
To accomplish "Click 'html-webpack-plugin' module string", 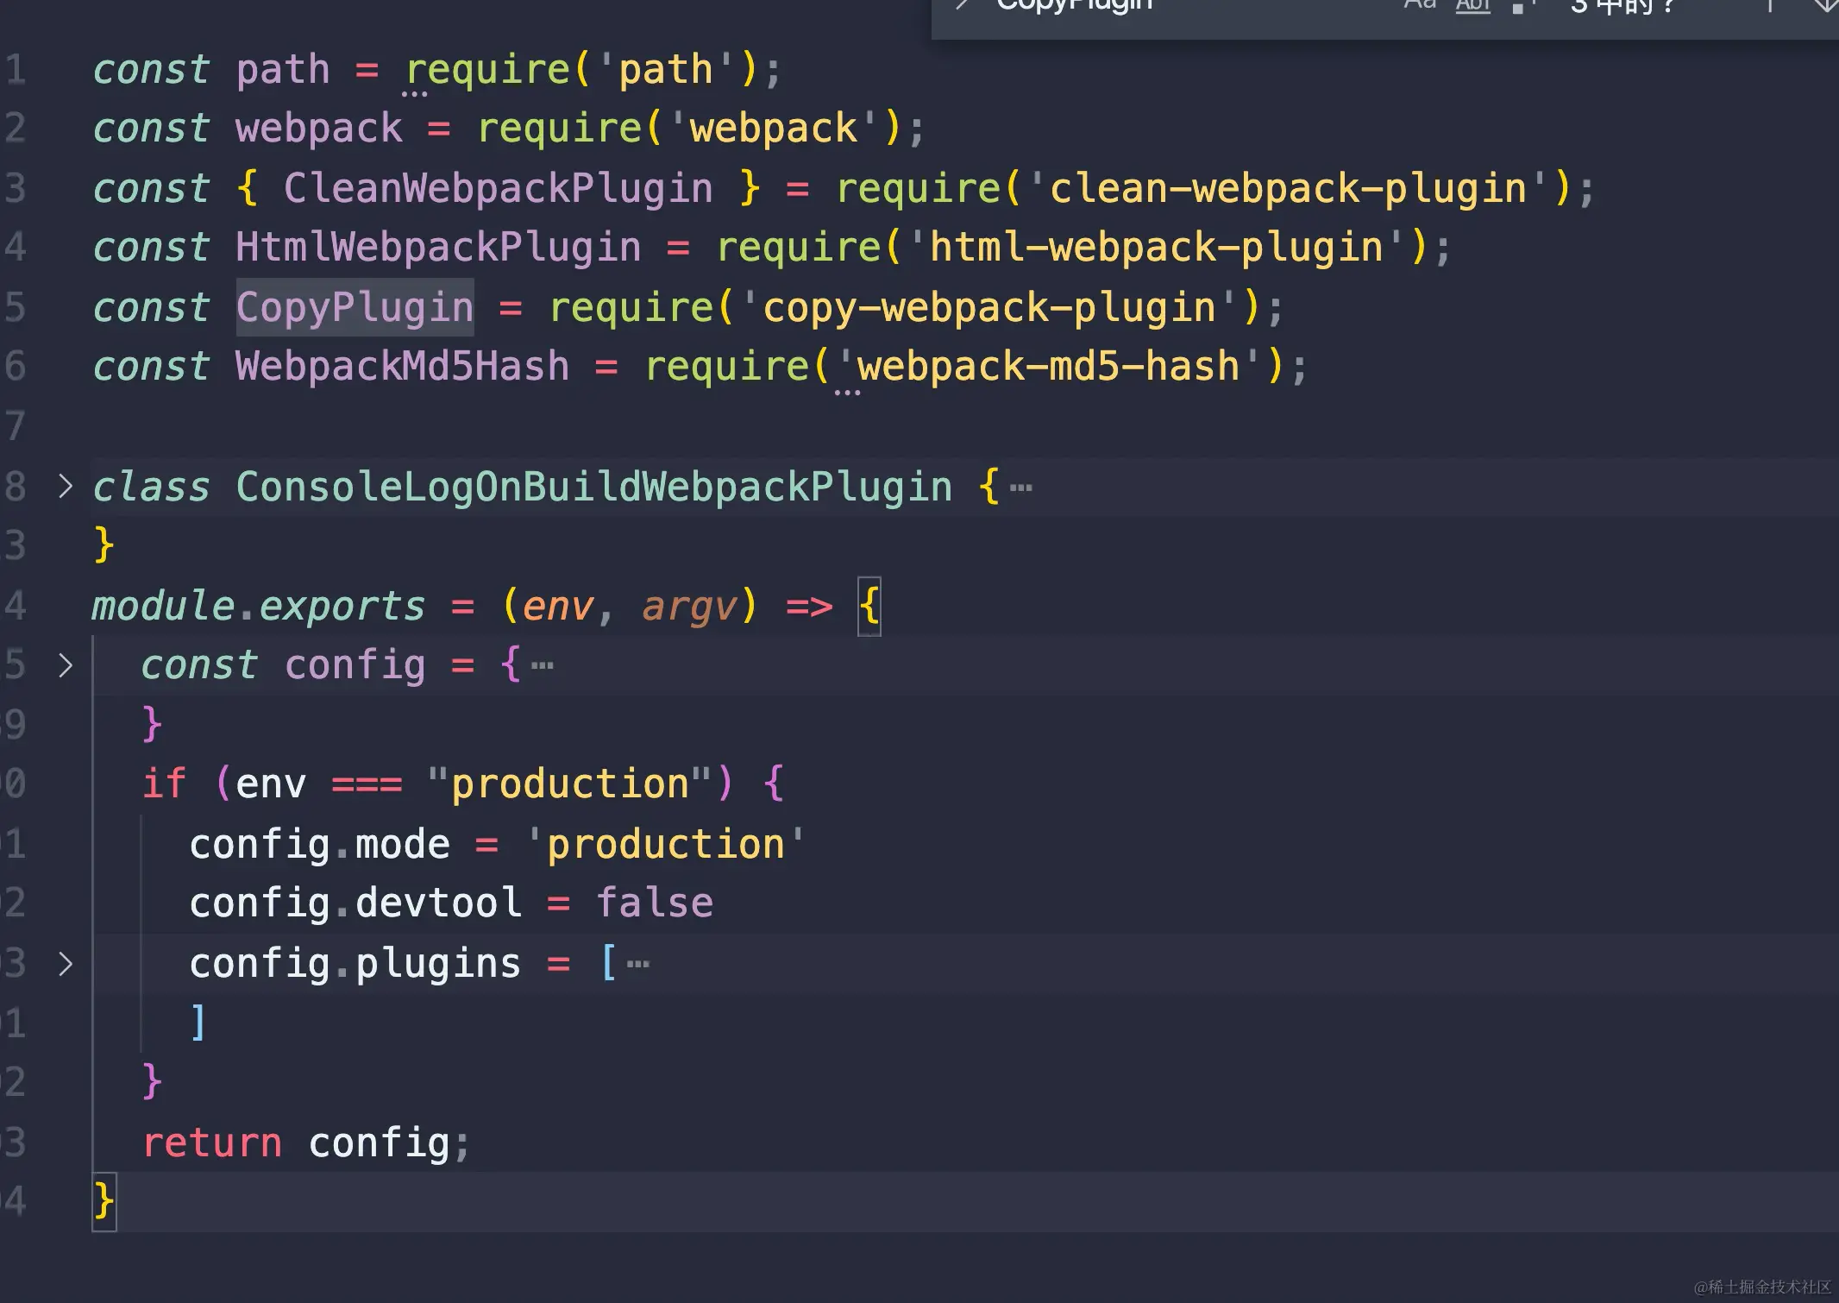I will tap(1156, 248).
